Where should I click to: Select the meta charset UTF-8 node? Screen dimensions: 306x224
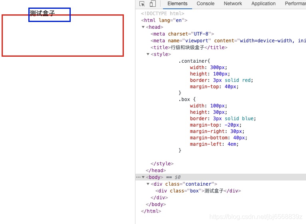click(x=182, y=34)
